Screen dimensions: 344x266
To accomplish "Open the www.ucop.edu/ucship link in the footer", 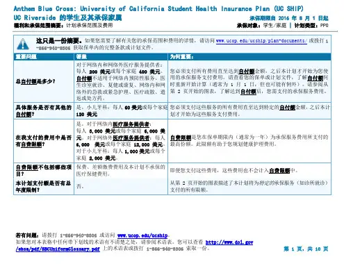I will [x=142, y=235].
